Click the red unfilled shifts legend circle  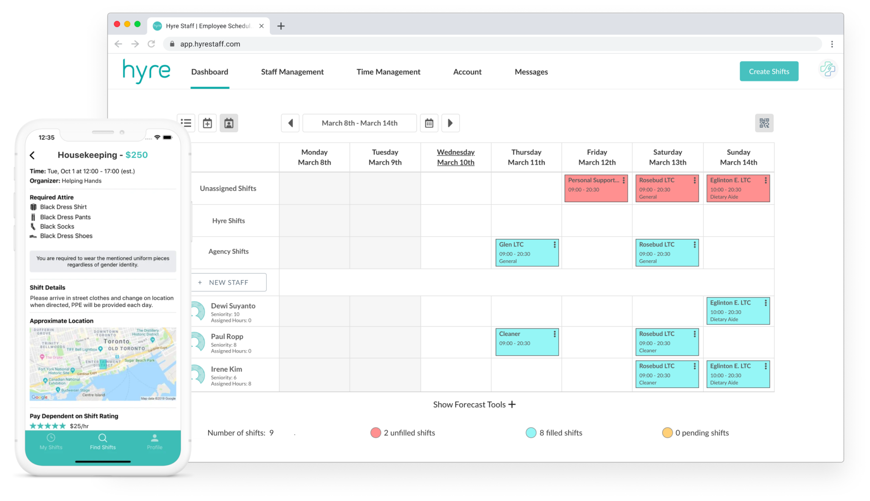click(375, 432)
